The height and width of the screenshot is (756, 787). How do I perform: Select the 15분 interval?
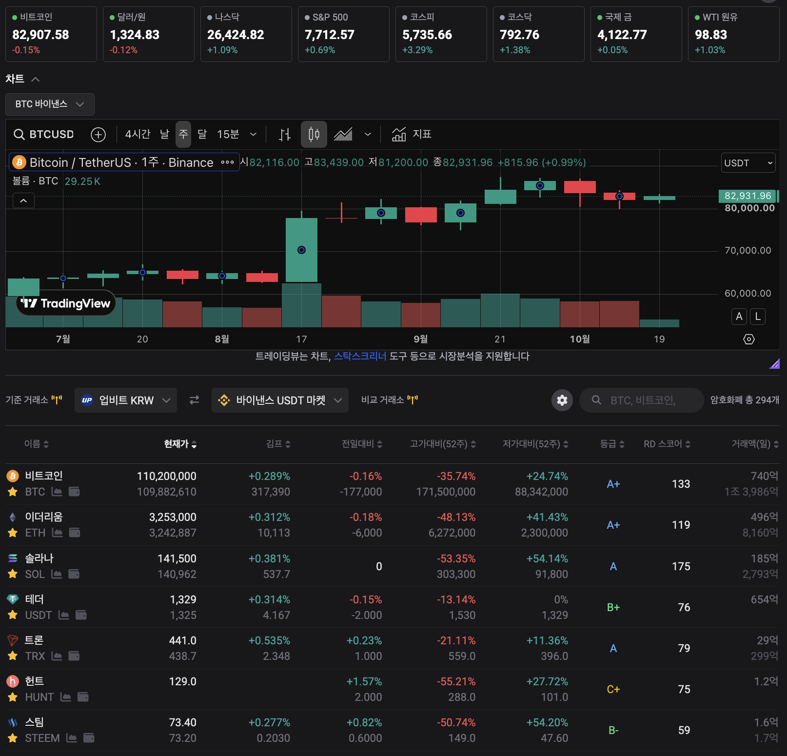pos(228,134)
